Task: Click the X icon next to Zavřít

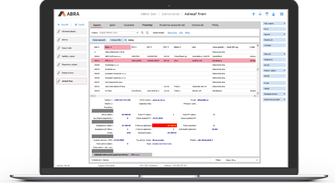Action: pos(76,25)
